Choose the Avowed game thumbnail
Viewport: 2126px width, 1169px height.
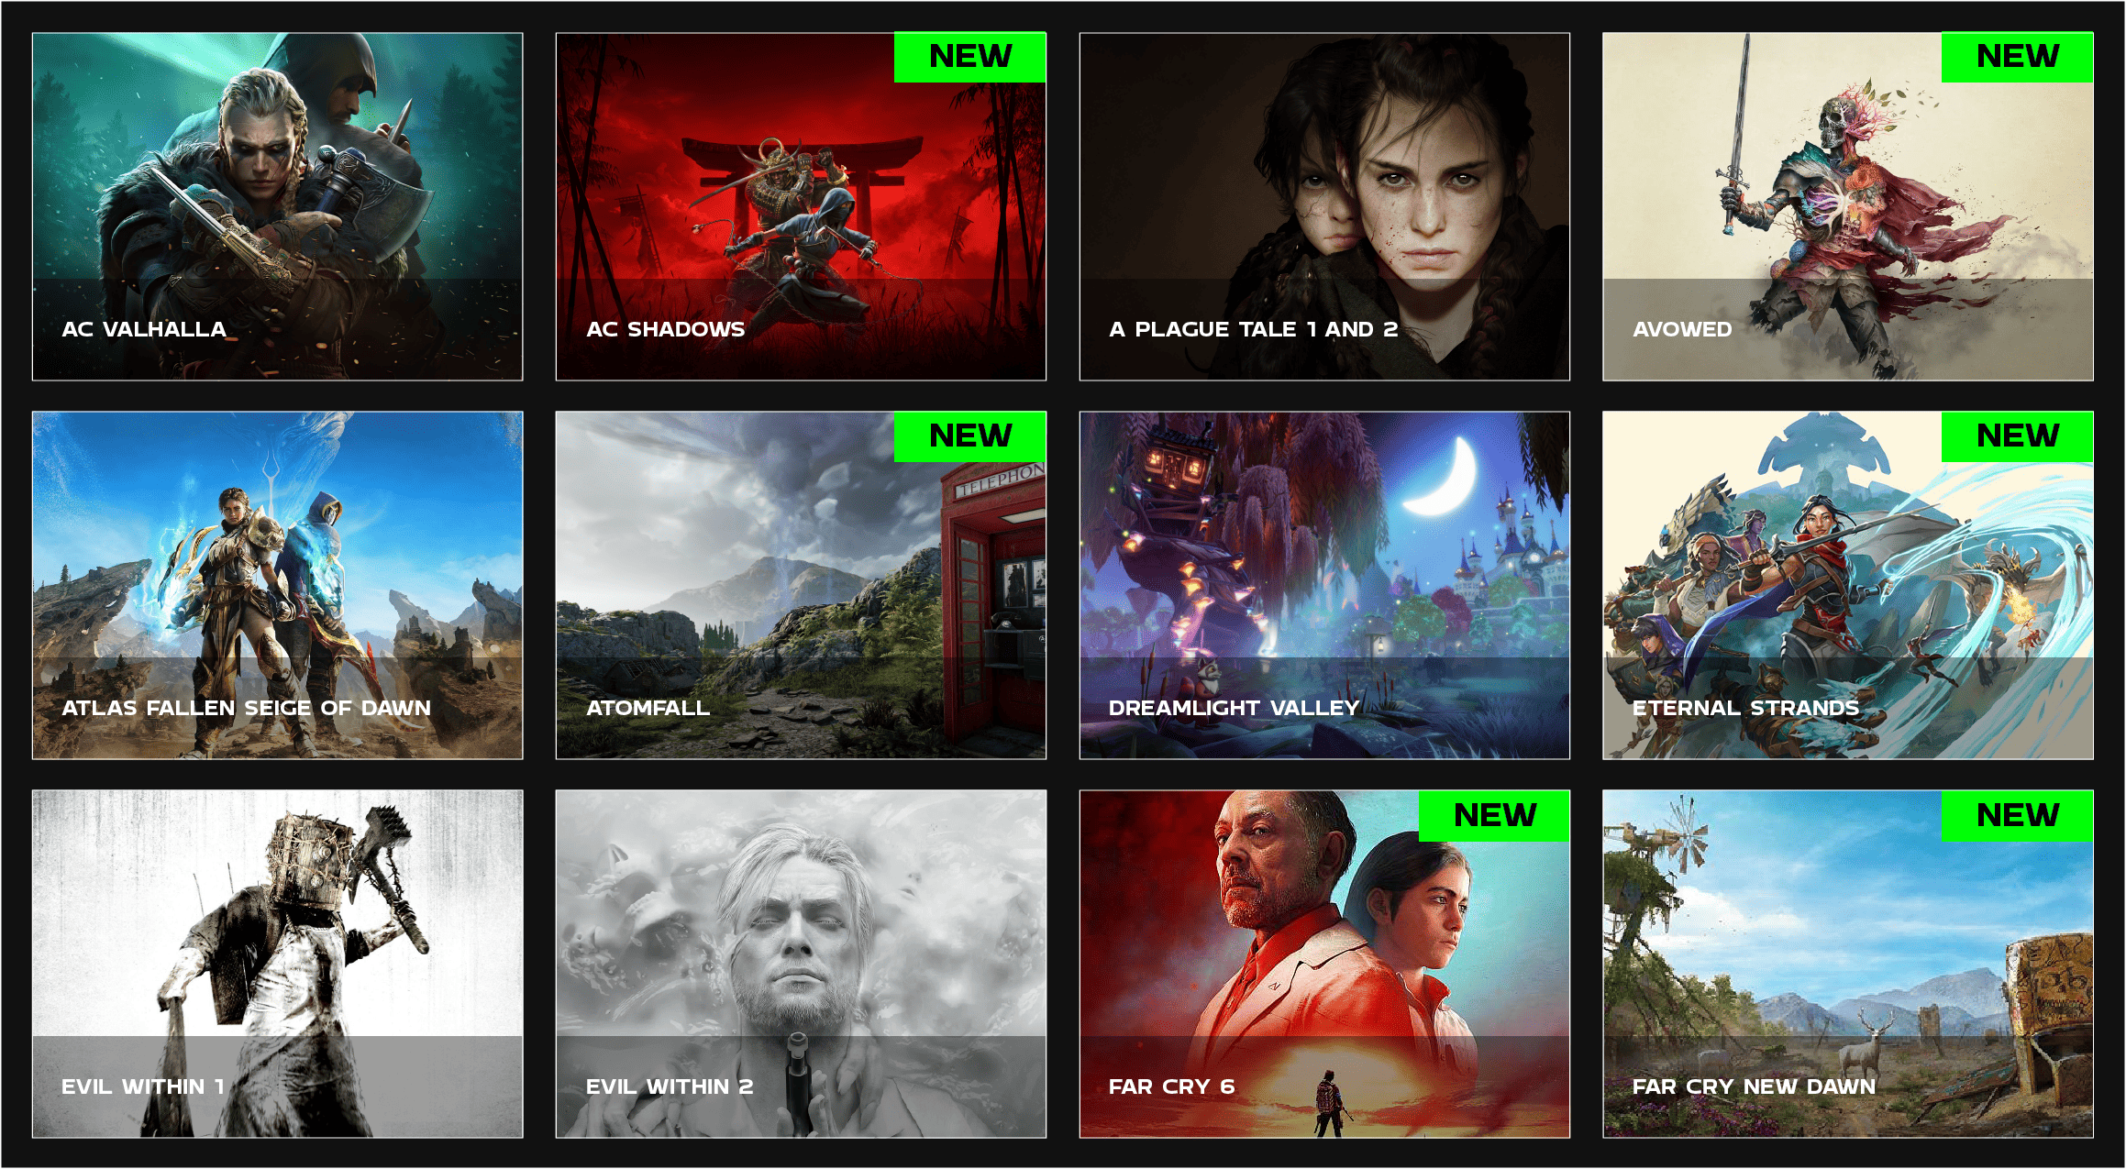tap(1847, 206)
